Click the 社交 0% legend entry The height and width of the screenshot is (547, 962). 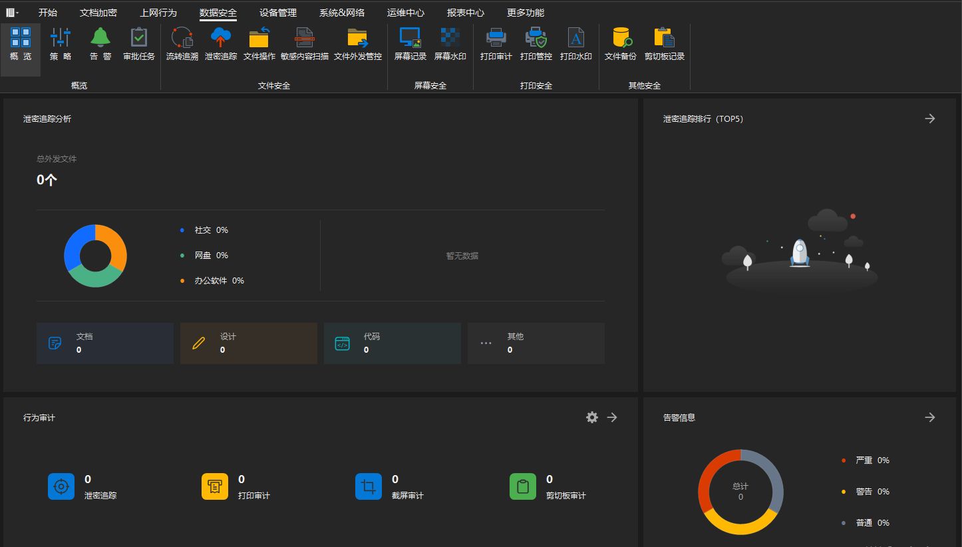coord(204,230)
